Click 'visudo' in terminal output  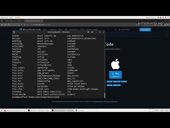coord(71,68)
